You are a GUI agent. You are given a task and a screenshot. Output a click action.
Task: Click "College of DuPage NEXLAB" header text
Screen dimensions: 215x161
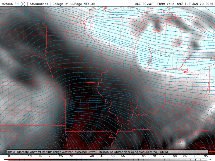(x=74, y=4)
